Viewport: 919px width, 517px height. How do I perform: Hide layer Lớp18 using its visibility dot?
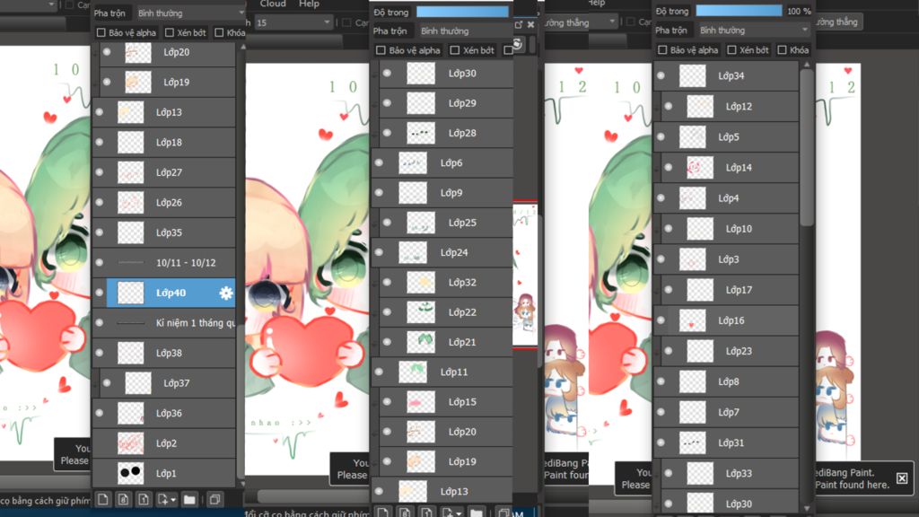100,142
